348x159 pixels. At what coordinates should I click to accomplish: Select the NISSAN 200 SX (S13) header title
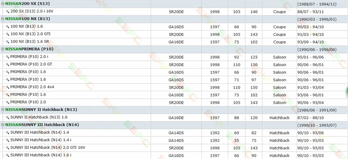(x=27, y=4)
